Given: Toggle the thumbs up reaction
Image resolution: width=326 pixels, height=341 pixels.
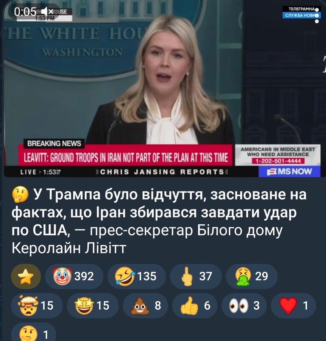Looking at the screenshot, I should click(195, 305).
